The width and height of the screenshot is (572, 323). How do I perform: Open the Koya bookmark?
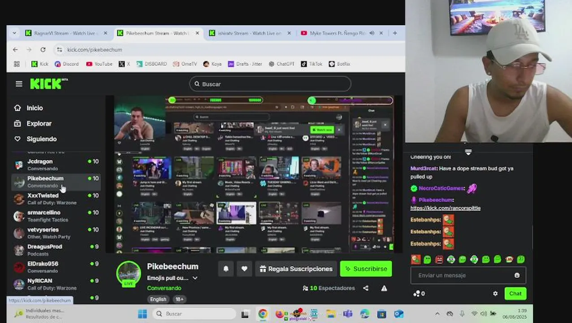point(212,64)
